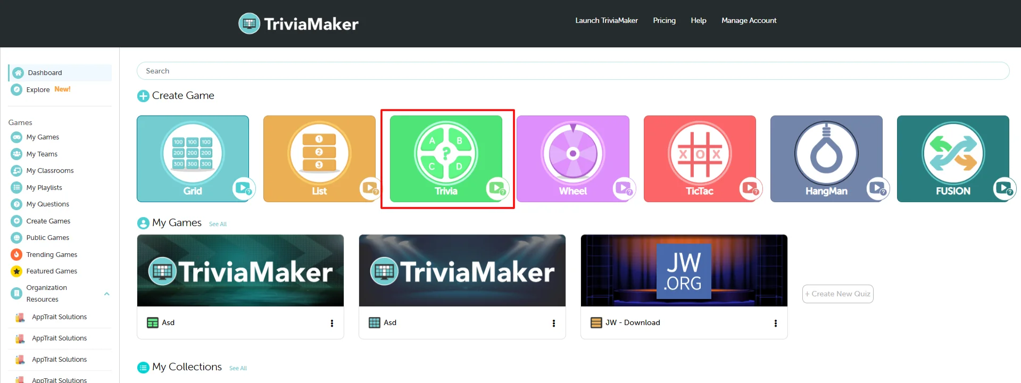Screen dimensions: 1021x383
Task: Open options menu for second Asd game
Action: (554, 323)
